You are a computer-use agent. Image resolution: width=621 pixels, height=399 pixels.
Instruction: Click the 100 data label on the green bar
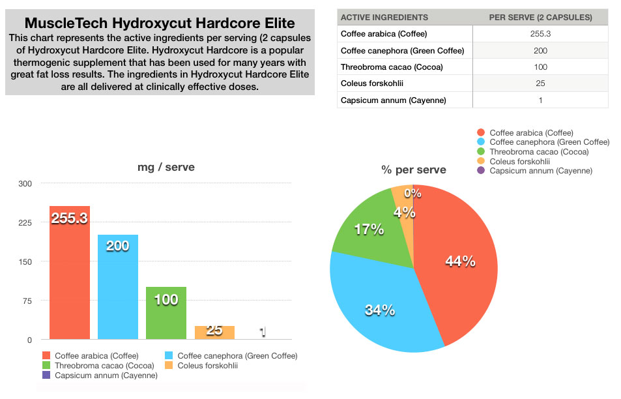click(166, 299)
